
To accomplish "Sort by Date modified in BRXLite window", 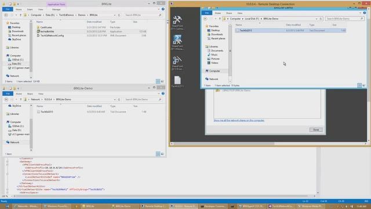I will coord(94,22).
